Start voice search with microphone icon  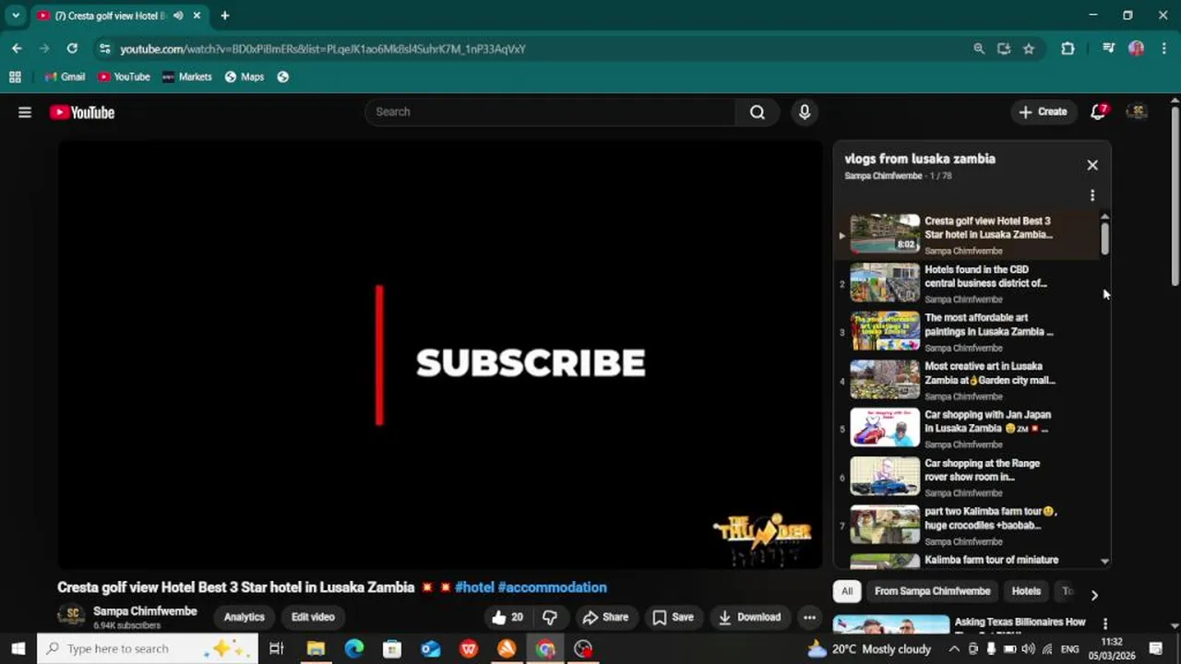(x=805, y=113)
